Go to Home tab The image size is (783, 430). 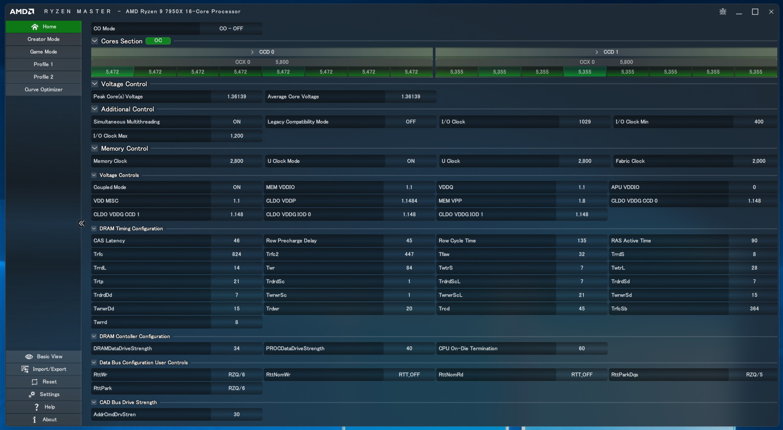pos(44,27)
